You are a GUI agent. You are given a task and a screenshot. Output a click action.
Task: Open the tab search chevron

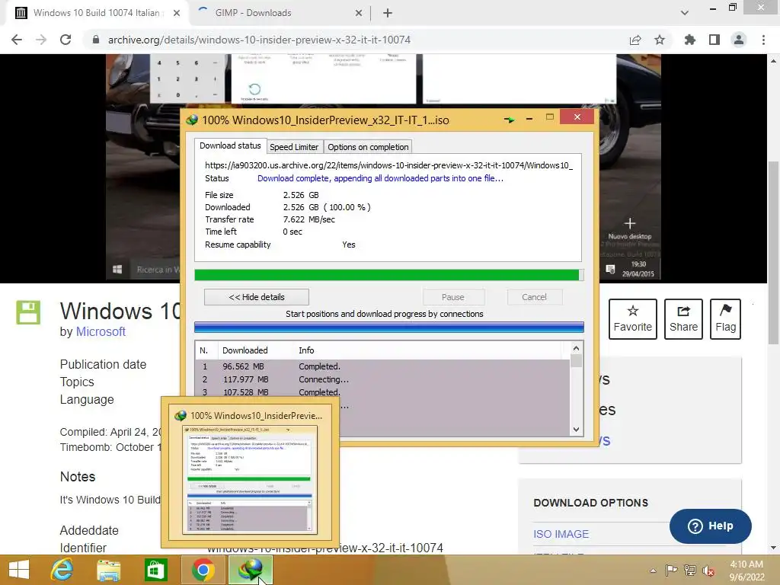(685, 13)
